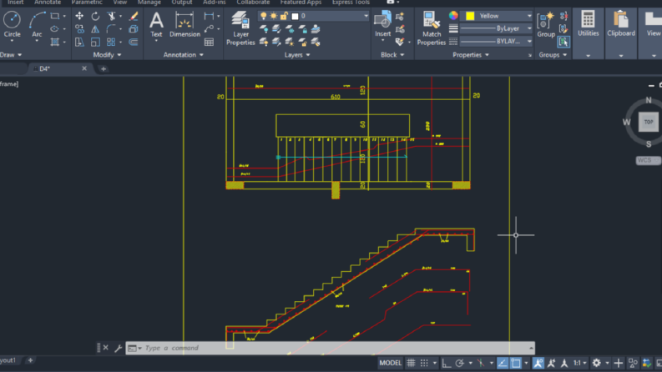Pick the Rectangle tool in Draw panel
This screenshot has height=372, width=662.
coord(55,16)
